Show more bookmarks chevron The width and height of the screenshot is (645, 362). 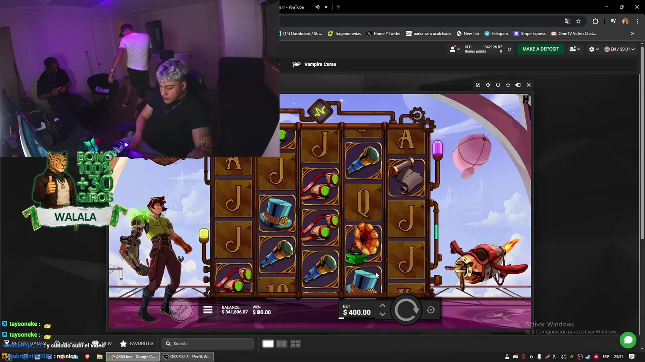(x=633, y=34)
